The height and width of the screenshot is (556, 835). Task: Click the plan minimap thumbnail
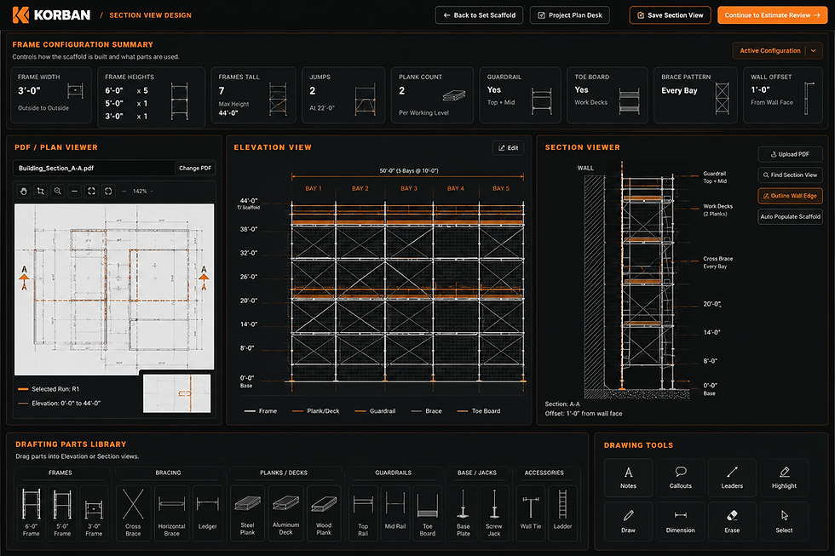pyautogui.click(x=177, y=393)
